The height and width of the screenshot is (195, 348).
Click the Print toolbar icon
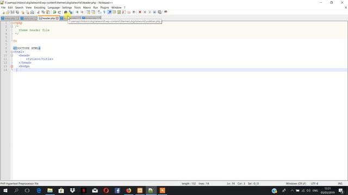(32, 12)
